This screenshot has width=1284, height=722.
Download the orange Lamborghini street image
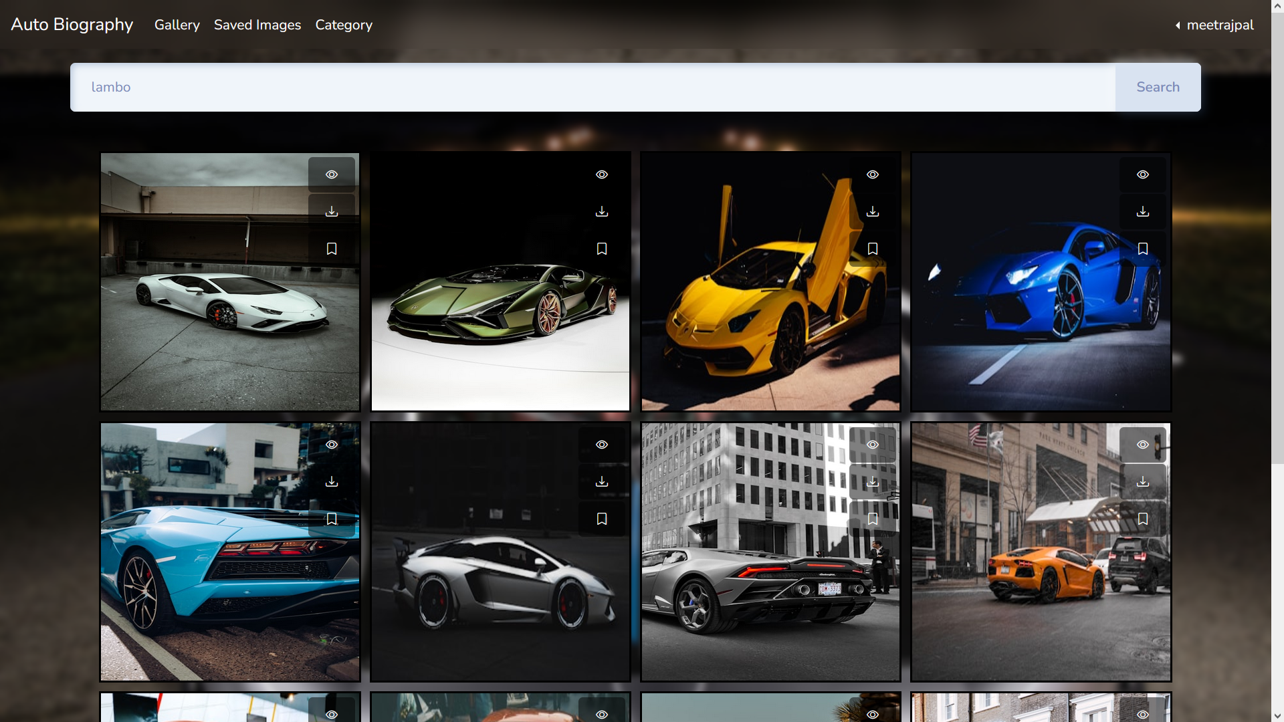(1143, 482)
